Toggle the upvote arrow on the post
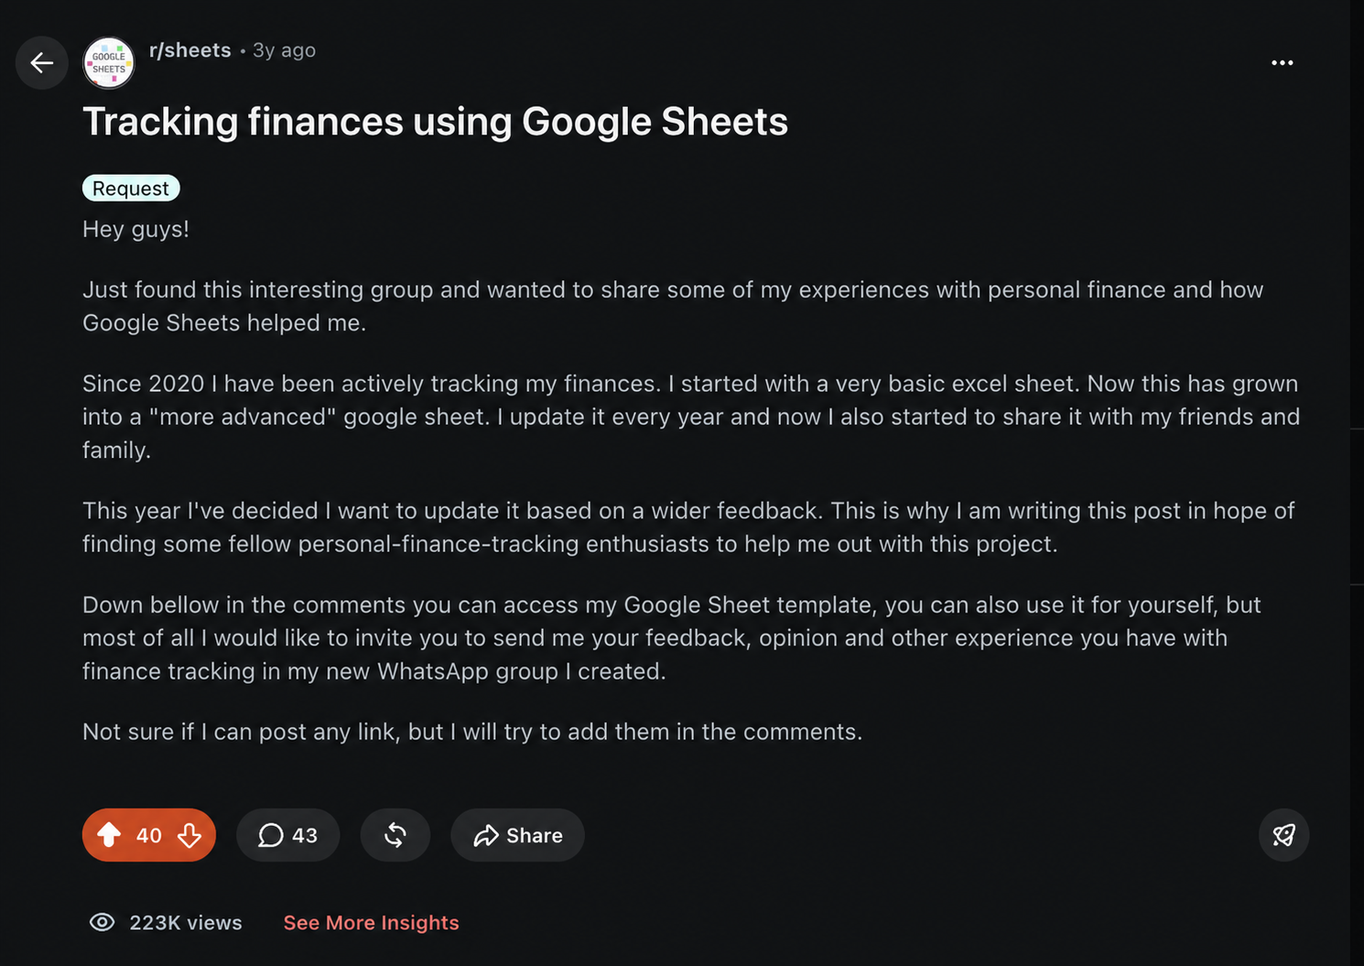The height and width of the screenshot is (966, 1364). click(109, 835)
